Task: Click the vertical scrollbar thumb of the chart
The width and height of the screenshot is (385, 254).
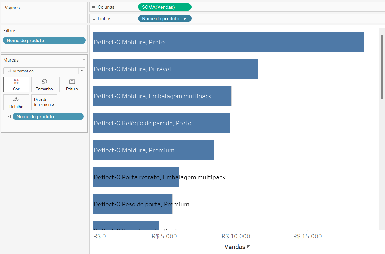Action: pyautogui.click(x=382, y=67)
